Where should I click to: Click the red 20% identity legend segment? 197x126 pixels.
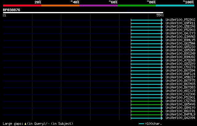point(22,6)
